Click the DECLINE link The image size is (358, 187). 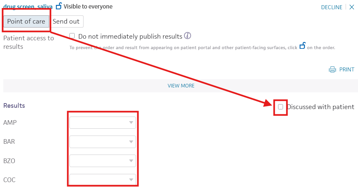(332, 7)
